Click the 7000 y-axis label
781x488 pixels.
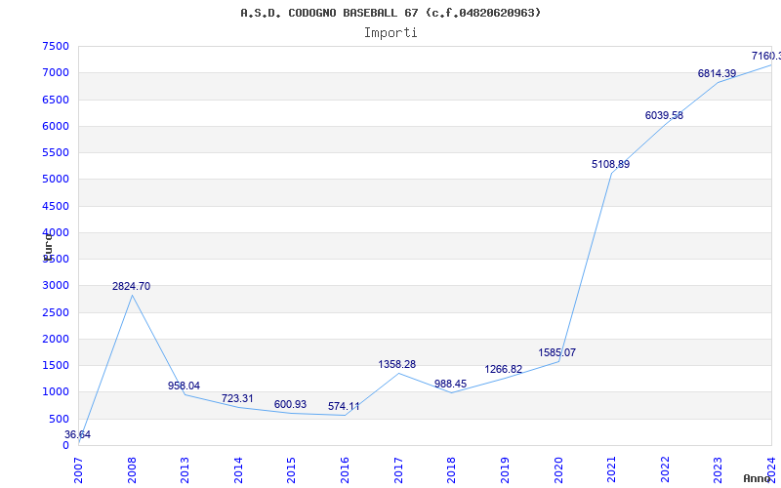click(56, 72)
